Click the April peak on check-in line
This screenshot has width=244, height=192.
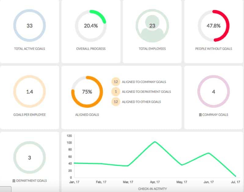[x=155, y=142]
